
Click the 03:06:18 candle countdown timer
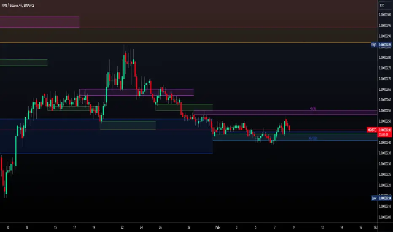click(x=385, y=135)
